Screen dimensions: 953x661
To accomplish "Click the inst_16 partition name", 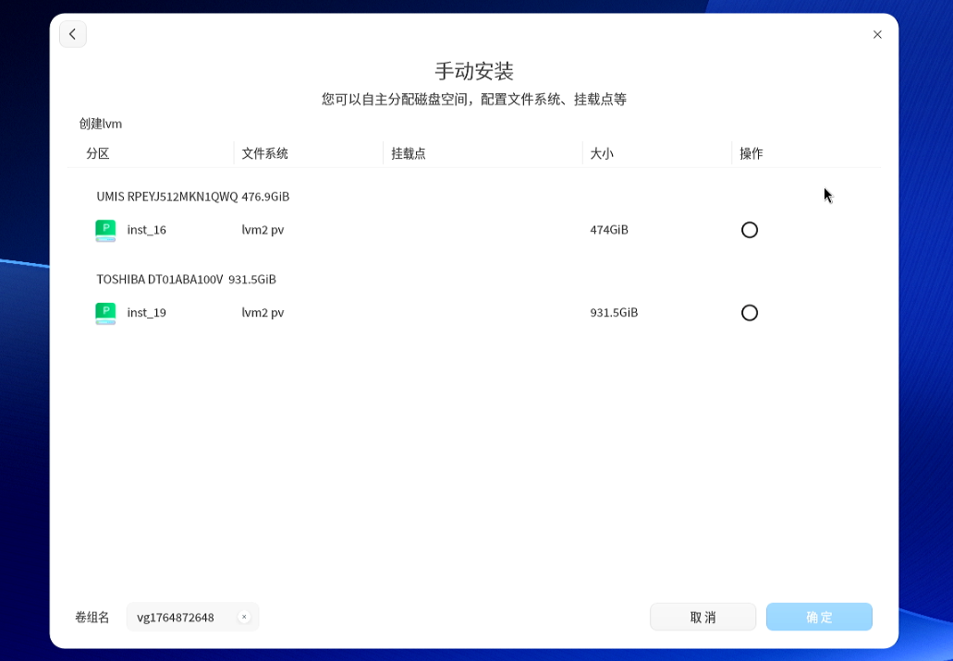I will [146, 230].
